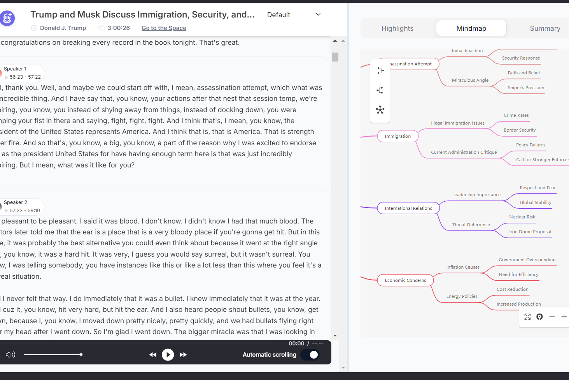Click the purple app logo icon
This screenshot has width=569, height=380.
coord(7,18)
